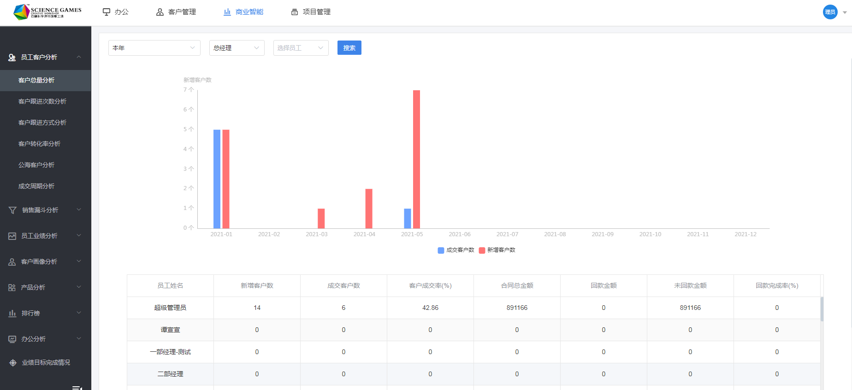Viewport: 852px width, 390px height.
Task: Click the user avatar in top-right corner
Action: (830, 12)
